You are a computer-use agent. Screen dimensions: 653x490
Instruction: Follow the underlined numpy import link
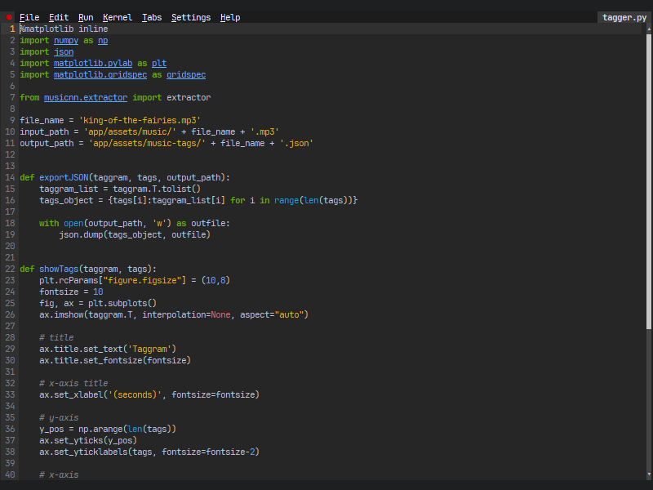[x=66, y=40]
